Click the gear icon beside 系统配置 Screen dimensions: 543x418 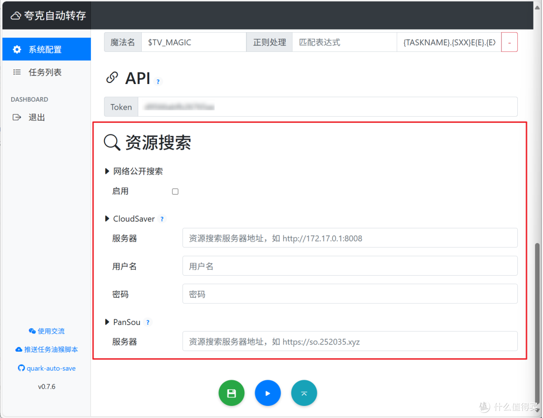click(x=17, y=49)
